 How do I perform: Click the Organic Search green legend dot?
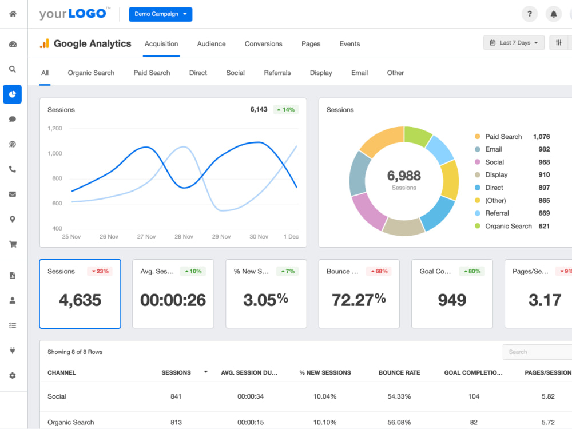pyautogui.click(x=477, y=226)
